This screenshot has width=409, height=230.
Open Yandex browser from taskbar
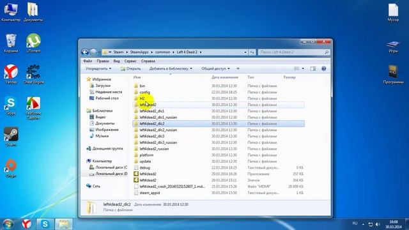pos(26,224)
